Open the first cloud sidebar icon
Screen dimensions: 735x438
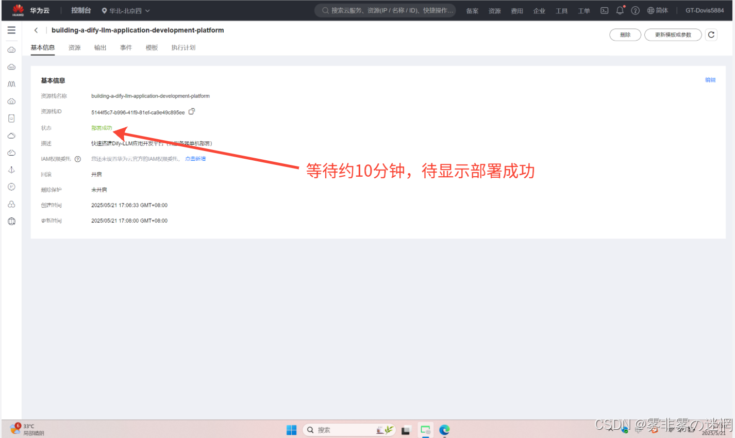11,50
